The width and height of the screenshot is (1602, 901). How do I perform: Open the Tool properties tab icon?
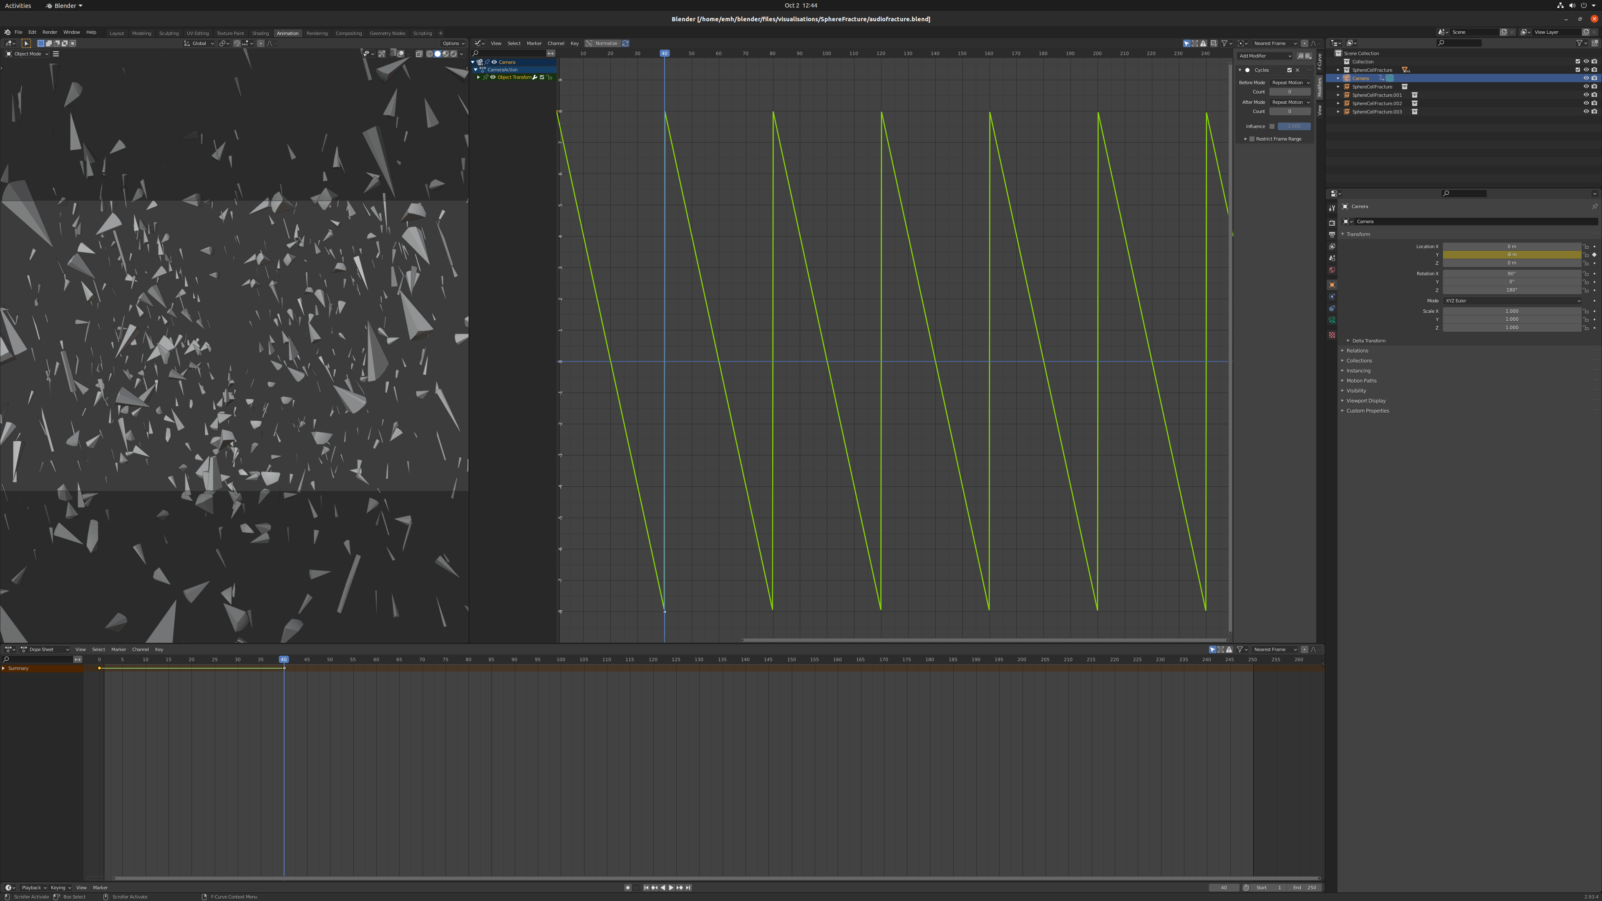(x=1332, y=208)
